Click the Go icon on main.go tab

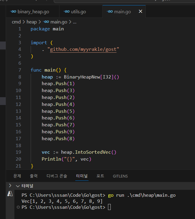coord(110,12)
